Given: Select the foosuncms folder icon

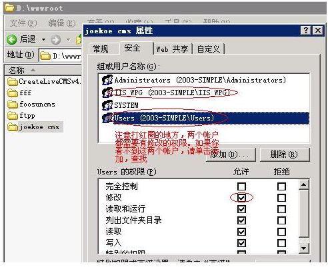Looking at the screenshot, I should (x=13, y=105).
